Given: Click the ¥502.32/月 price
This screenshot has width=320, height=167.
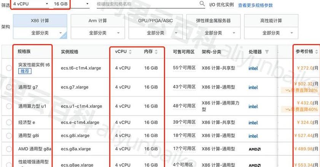Looking at the screenshot, I should 306,84.
